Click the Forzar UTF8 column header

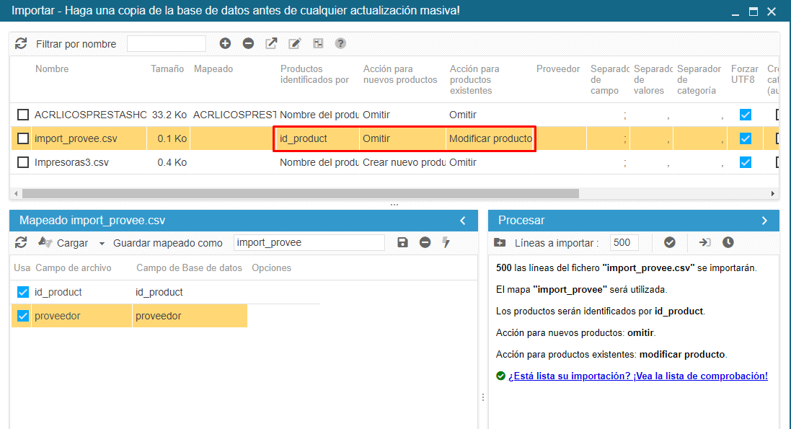(745, 74)
